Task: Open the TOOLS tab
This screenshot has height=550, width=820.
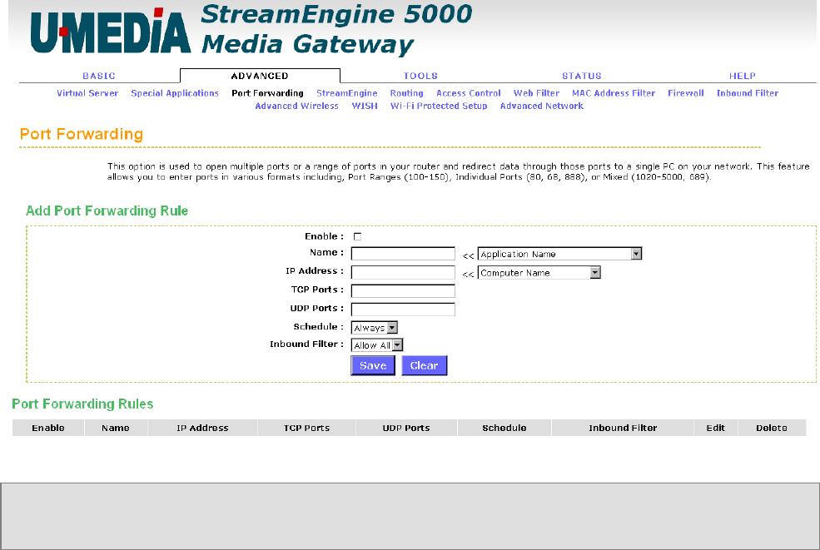Action: coord(420,76)
